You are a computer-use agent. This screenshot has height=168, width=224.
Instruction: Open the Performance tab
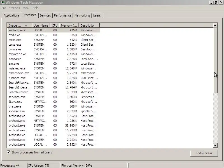(x=62, y=15)
